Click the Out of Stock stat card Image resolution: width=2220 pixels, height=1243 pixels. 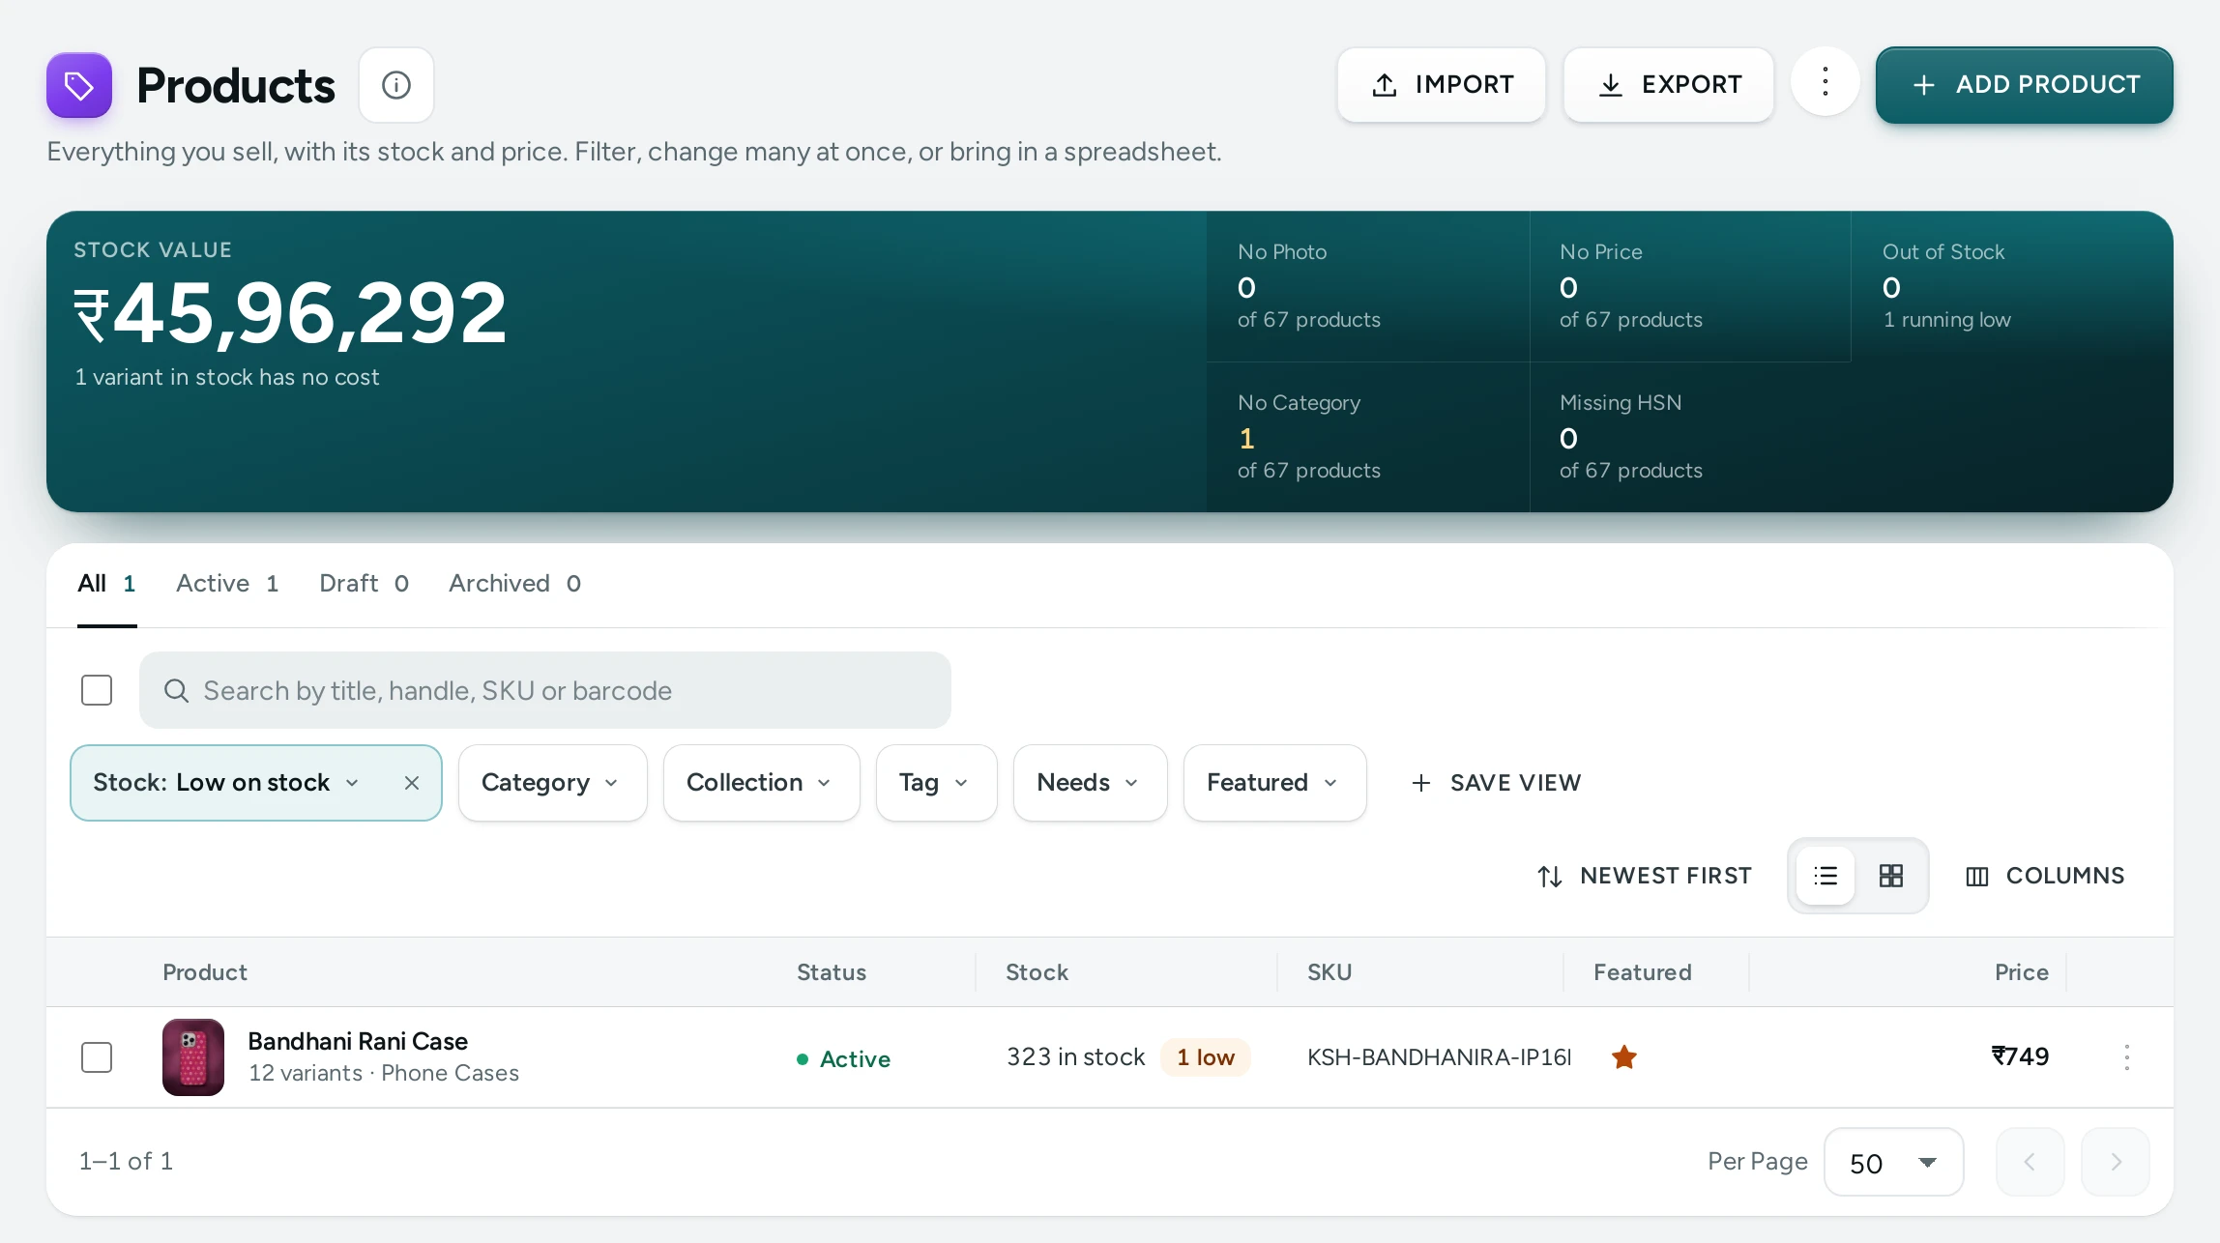[2011, 286]
